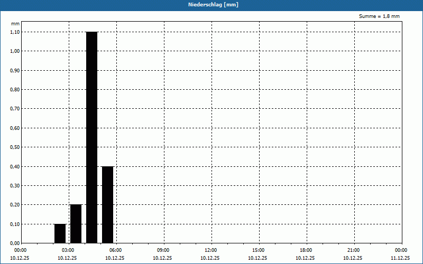The image size is (423, 264).
Task: Click the 12:00 time axis label
Action: (210, 250)
